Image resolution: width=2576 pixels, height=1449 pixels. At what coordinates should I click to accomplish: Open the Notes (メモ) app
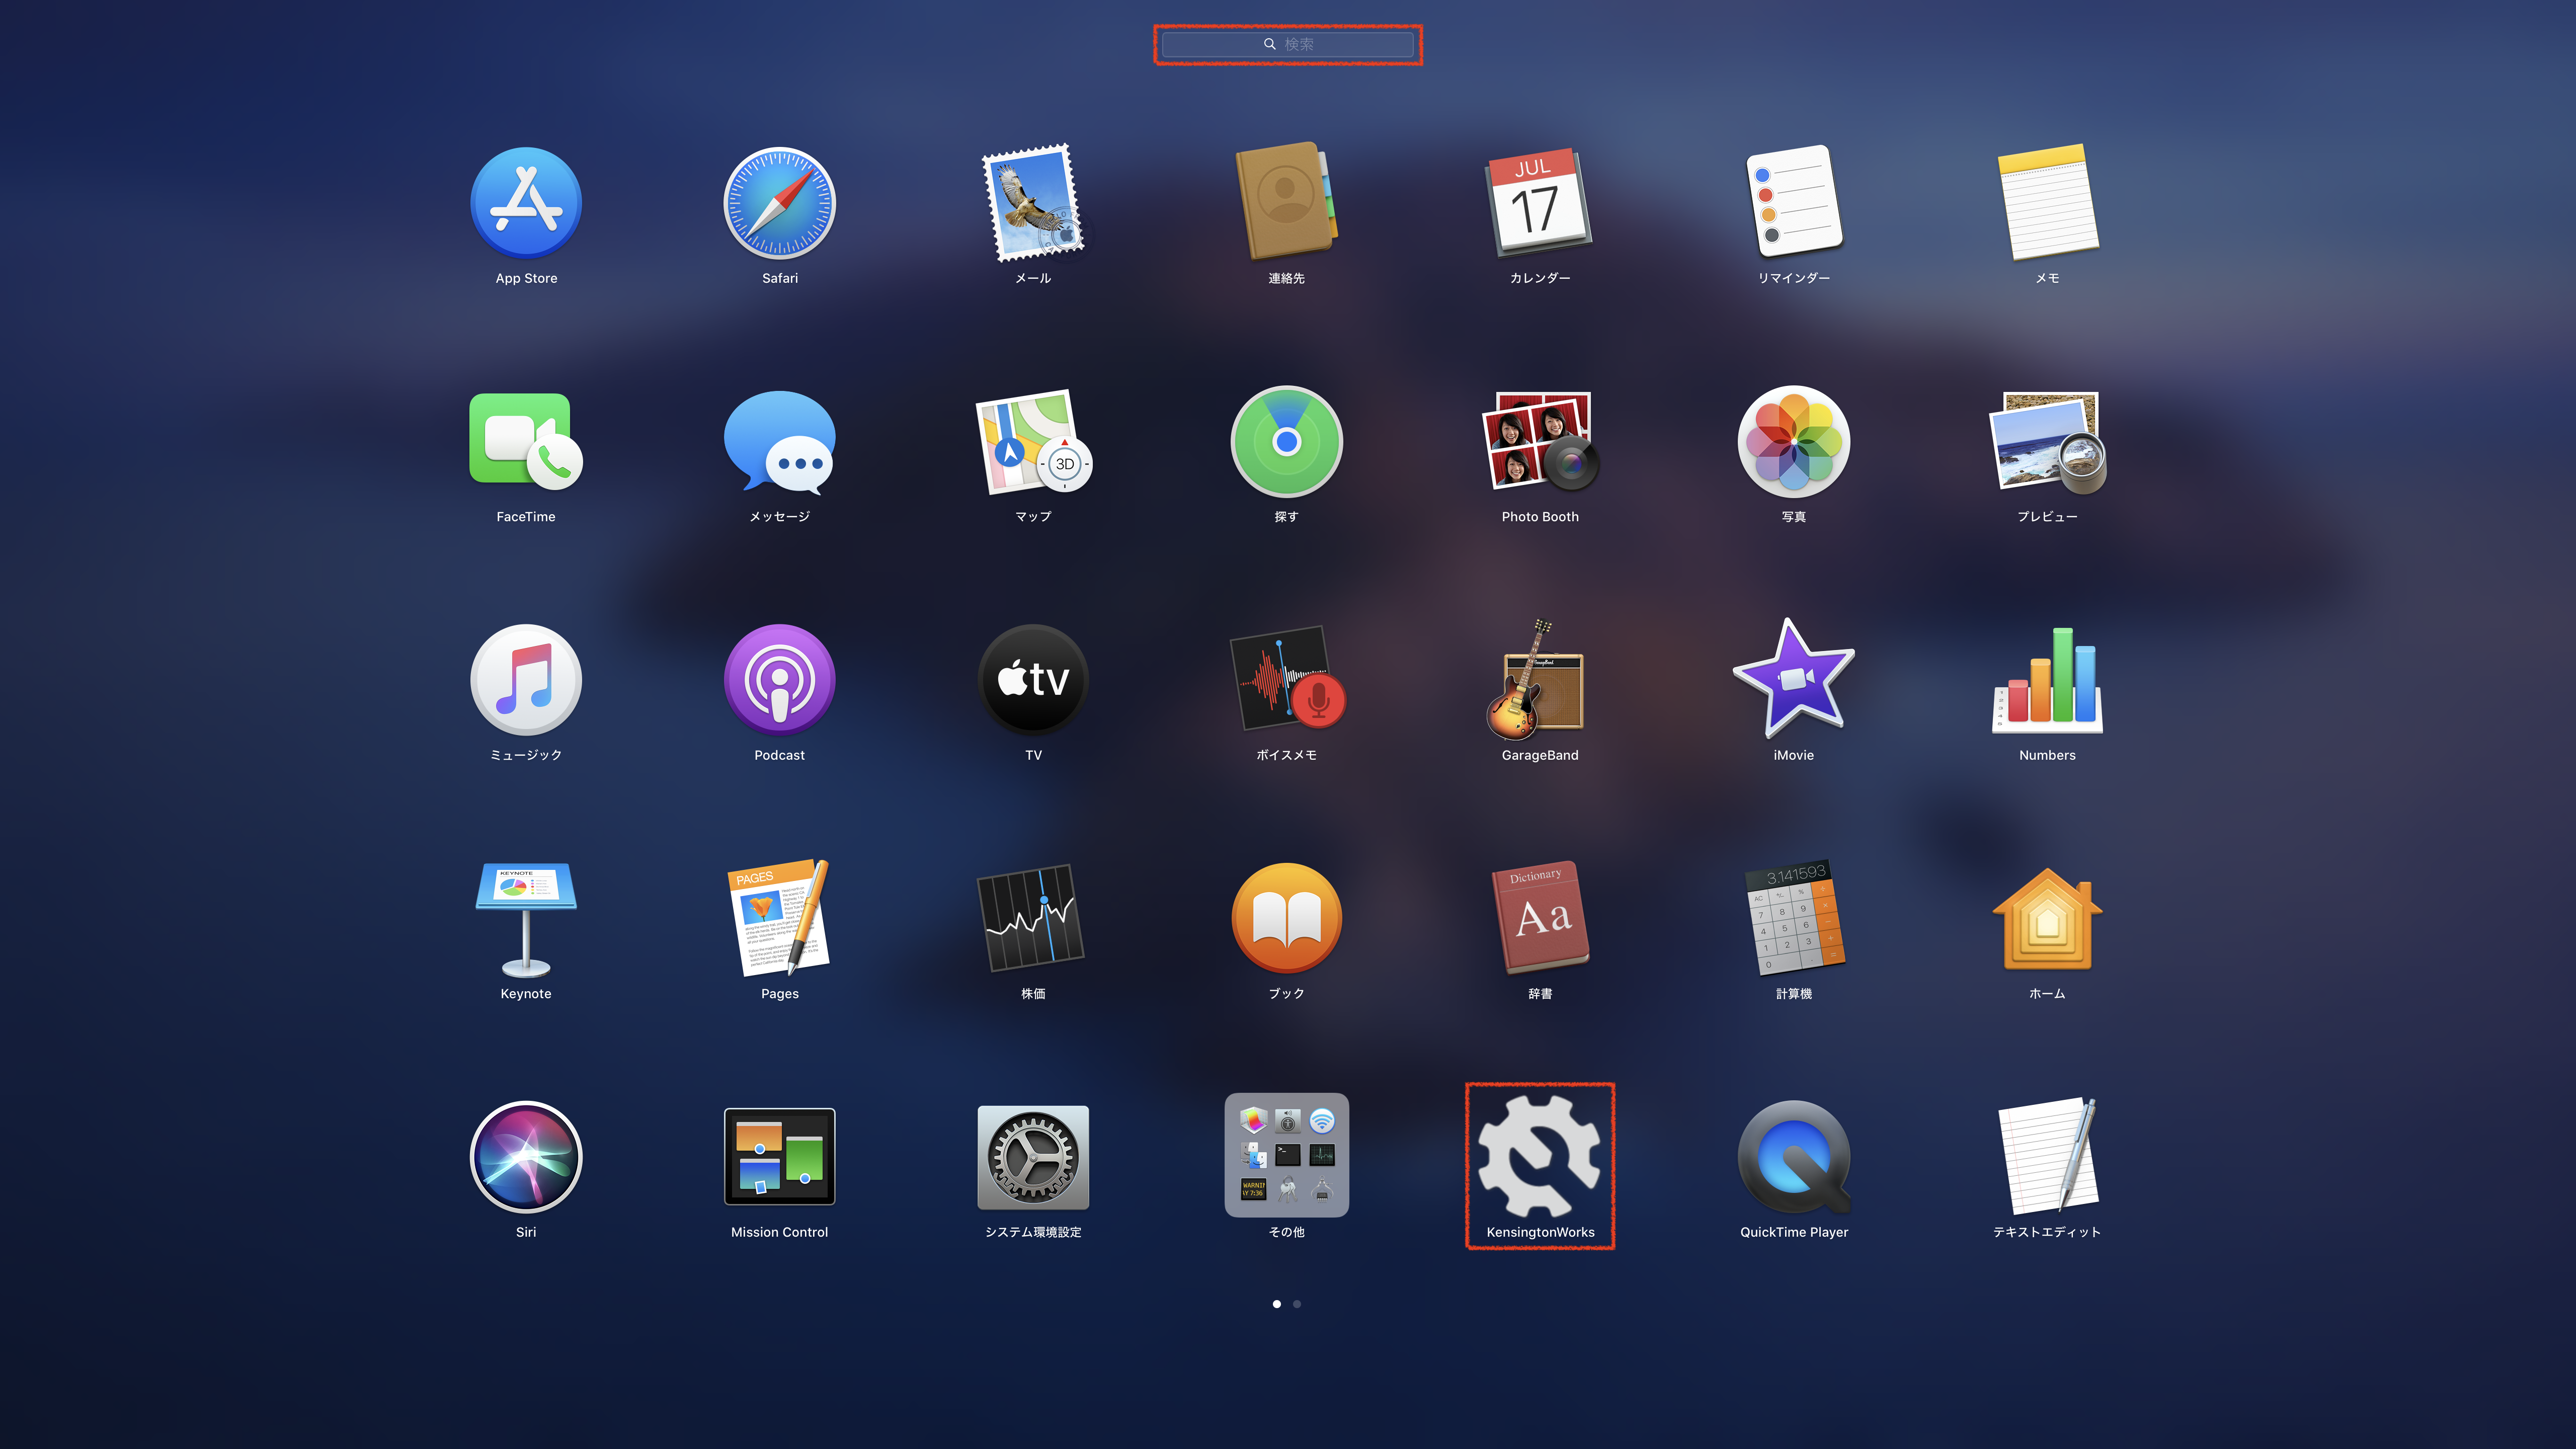click(2047, 203)
